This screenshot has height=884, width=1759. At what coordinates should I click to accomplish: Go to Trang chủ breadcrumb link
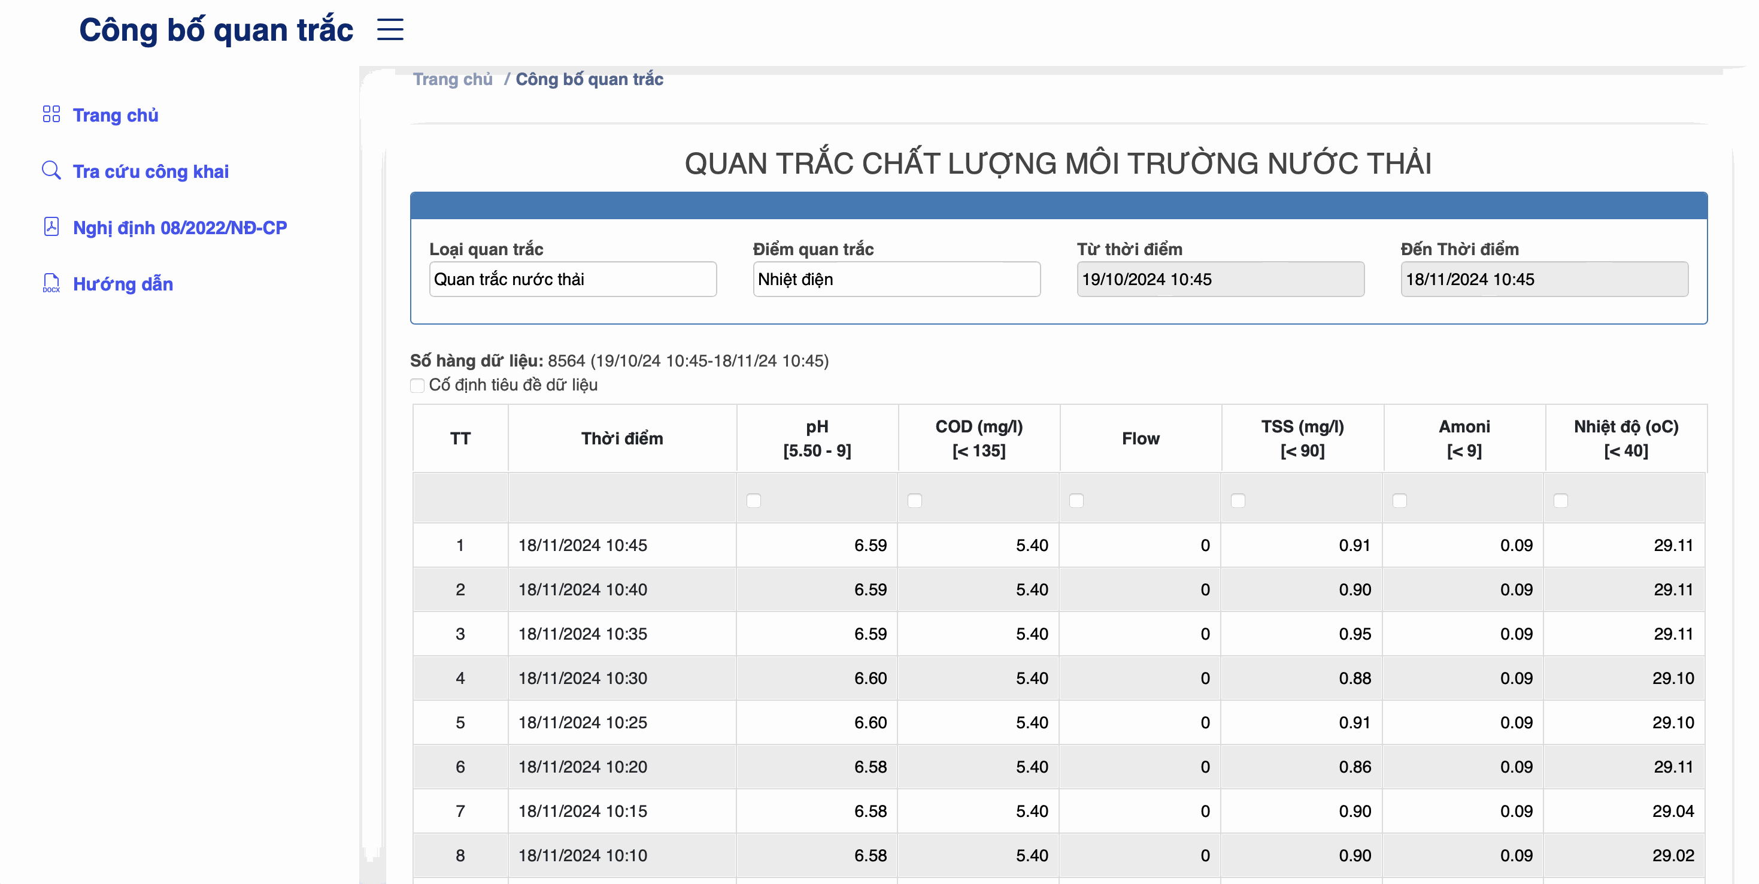coord(452,79)
